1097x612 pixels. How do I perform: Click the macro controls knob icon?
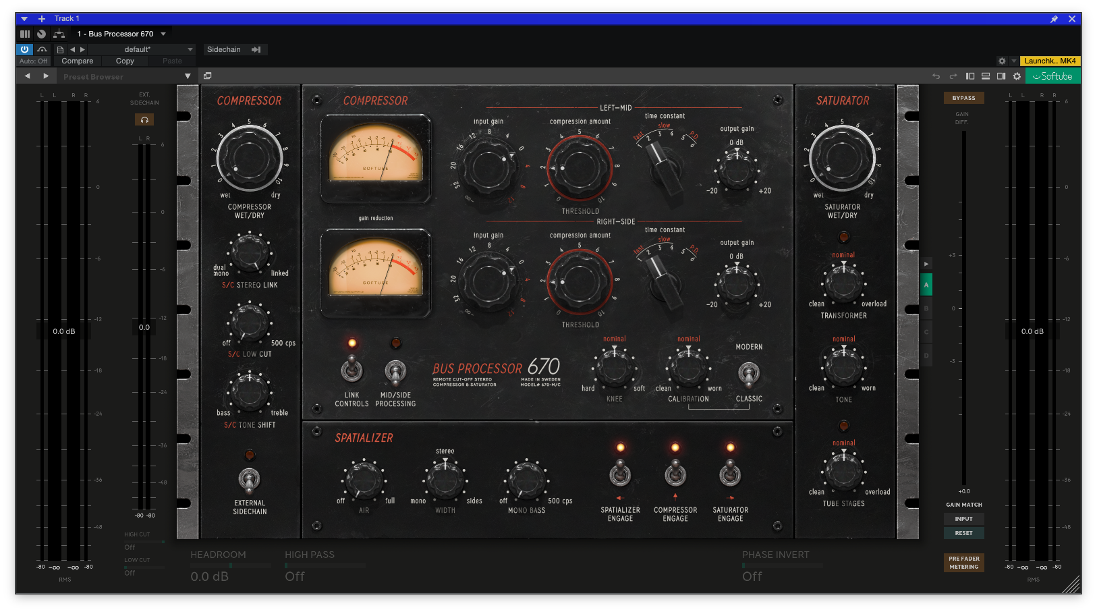42,34
